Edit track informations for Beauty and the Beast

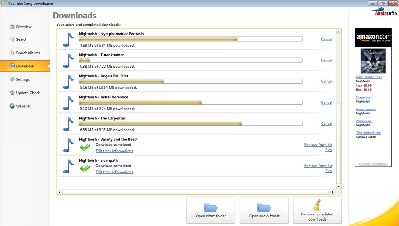pos(114,151)
